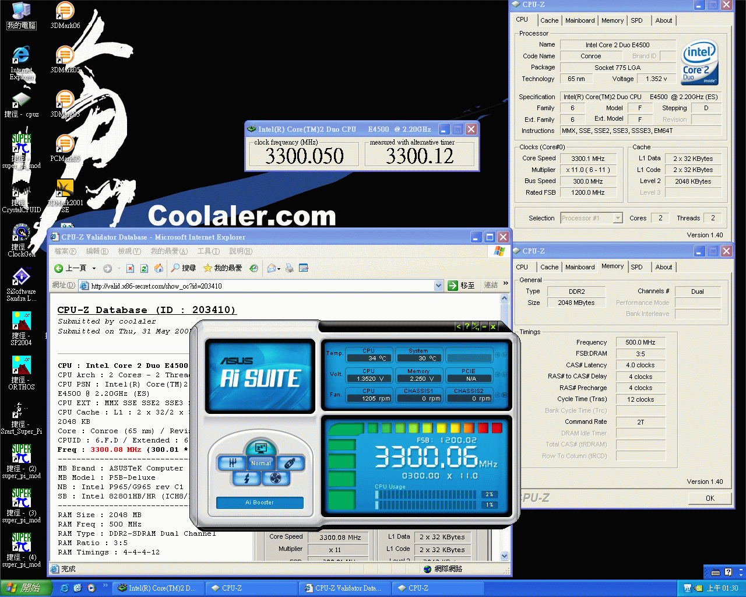Click the AI Suite sleep monitor icon
This screenshot has width=746, height=597.
[x=261, y=448]
